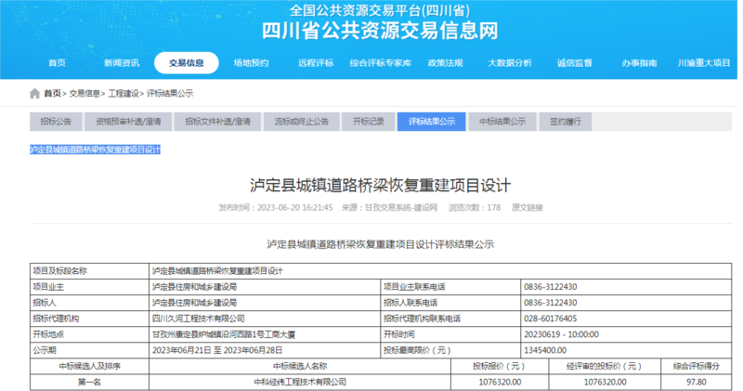The image size is (743, 391).
Task: Select the 评标结果公示 tab
Action: pyautogui.click(x=432, y=122)
